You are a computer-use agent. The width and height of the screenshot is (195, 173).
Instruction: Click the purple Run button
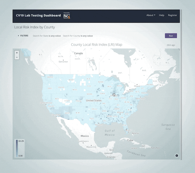click(171, 36)
